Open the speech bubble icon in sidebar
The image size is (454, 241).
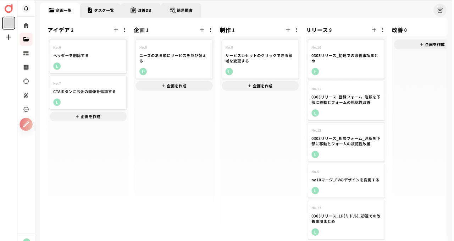click(26, 109)
